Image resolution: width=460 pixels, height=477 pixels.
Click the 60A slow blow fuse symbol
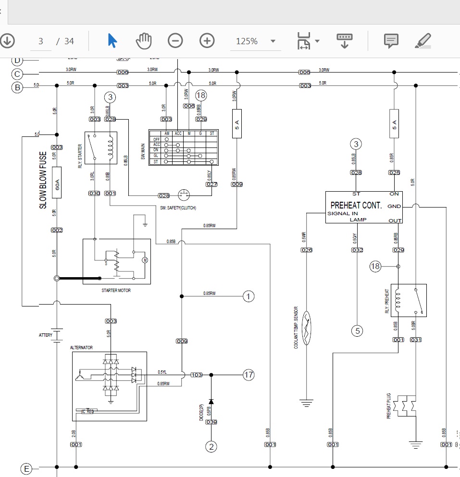point(57,183)
